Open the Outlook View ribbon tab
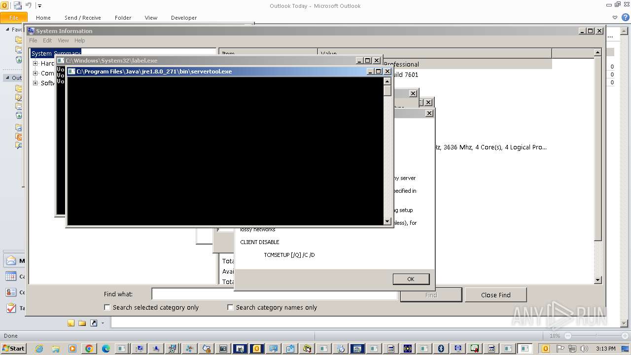Screen dimensions: 631x355 click(x=151, y=18)
